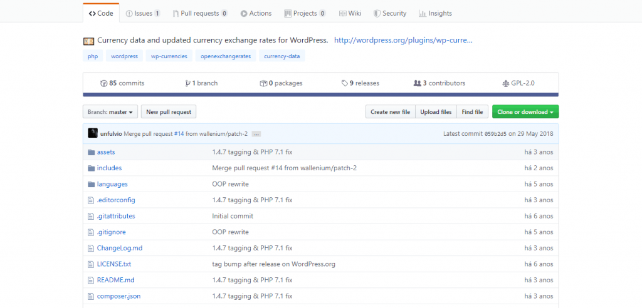Click the Actions tab play icon
Image resolution: width=642 pixels, height=308 pixels.
coord(244,14)
